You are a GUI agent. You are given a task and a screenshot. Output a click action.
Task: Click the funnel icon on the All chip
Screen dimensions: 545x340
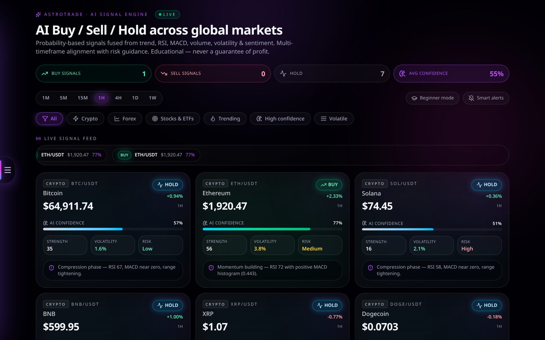(x=45, y=119)
